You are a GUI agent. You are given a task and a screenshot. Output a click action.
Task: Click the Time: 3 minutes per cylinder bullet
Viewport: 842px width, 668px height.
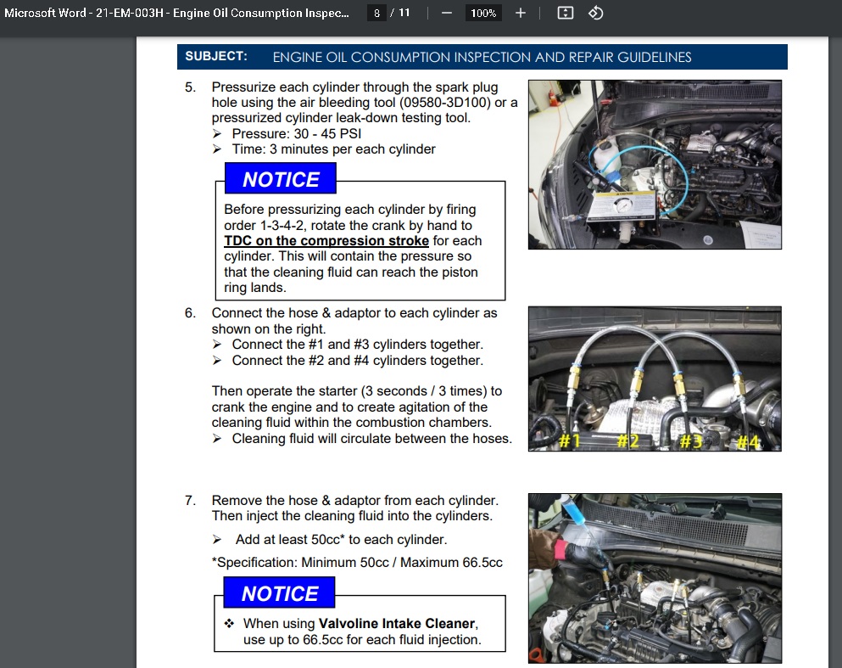(333, 149)
